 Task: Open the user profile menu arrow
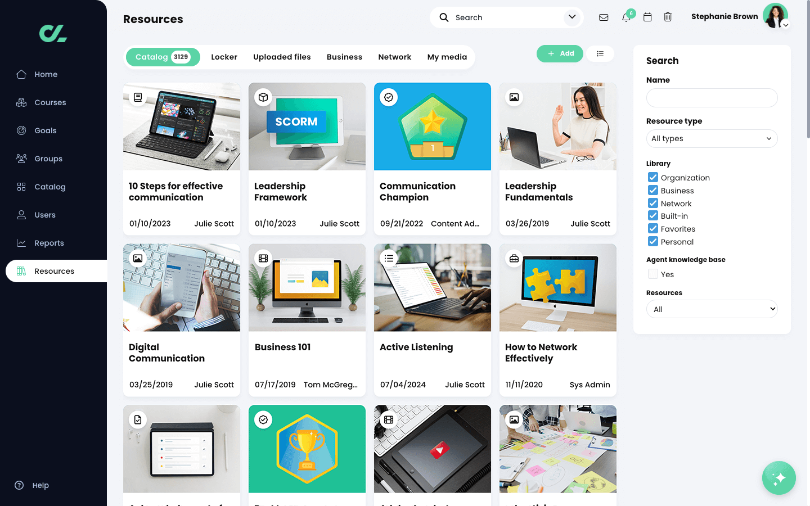786,25
